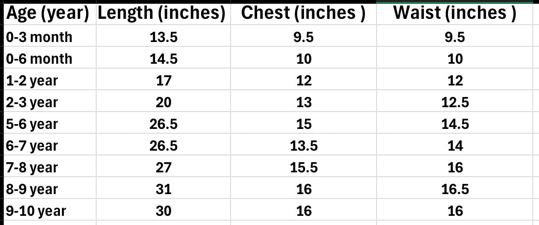Select the Waist (inches) header cell
Screen dimensions: 539x225
[455, 14]
